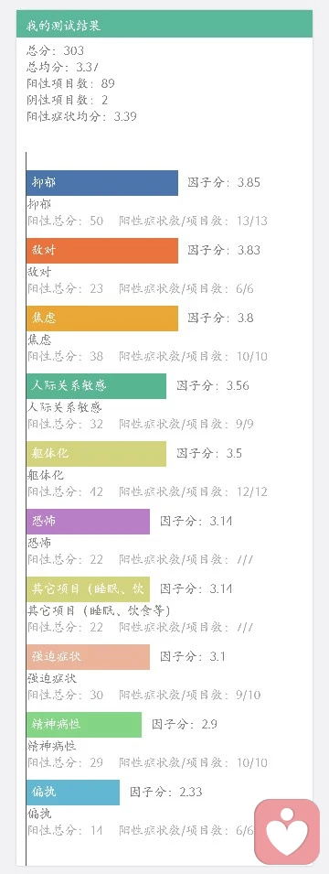
Task: Select the green 人际关系敏感 bar
Action: [x=96, y=385]
